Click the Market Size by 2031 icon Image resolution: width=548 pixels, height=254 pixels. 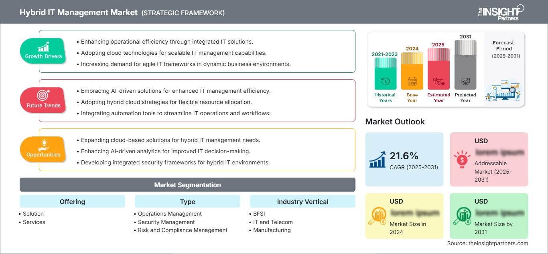[x=463, y=216]
